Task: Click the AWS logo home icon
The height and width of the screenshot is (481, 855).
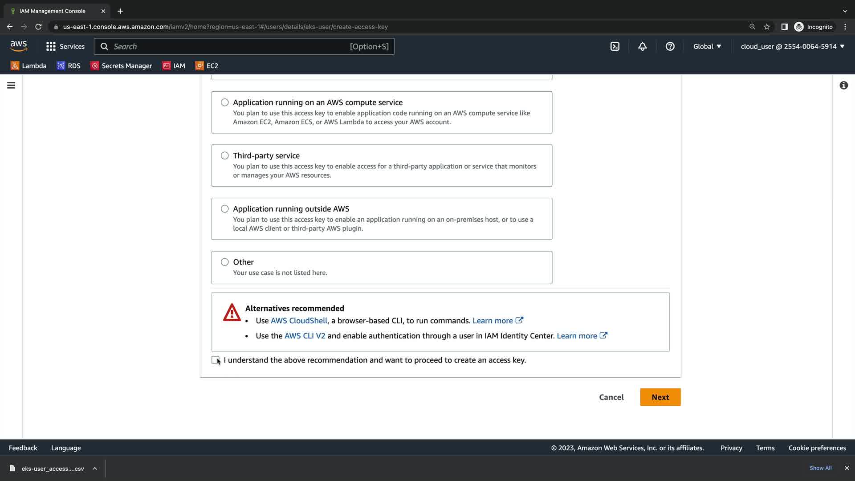Action: [18, 46]
